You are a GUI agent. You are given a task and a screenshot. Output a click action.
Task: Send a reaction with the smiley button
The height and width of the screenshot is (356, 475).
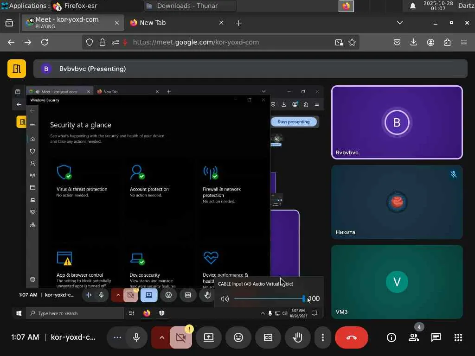click(x=238, y=337)
